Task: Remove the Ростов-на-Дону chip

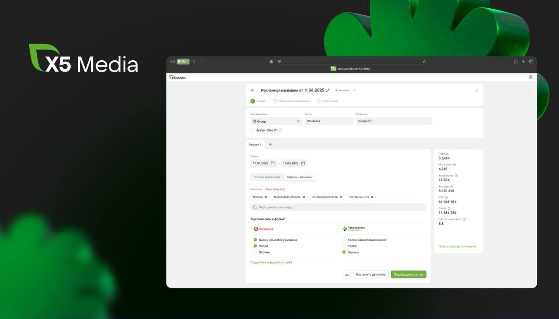Action: 372,197
